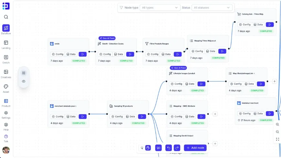Click the Gen AI Feed badge on GenAI node
Viewport: 281px width, 158px height.
tap(107, 38)
